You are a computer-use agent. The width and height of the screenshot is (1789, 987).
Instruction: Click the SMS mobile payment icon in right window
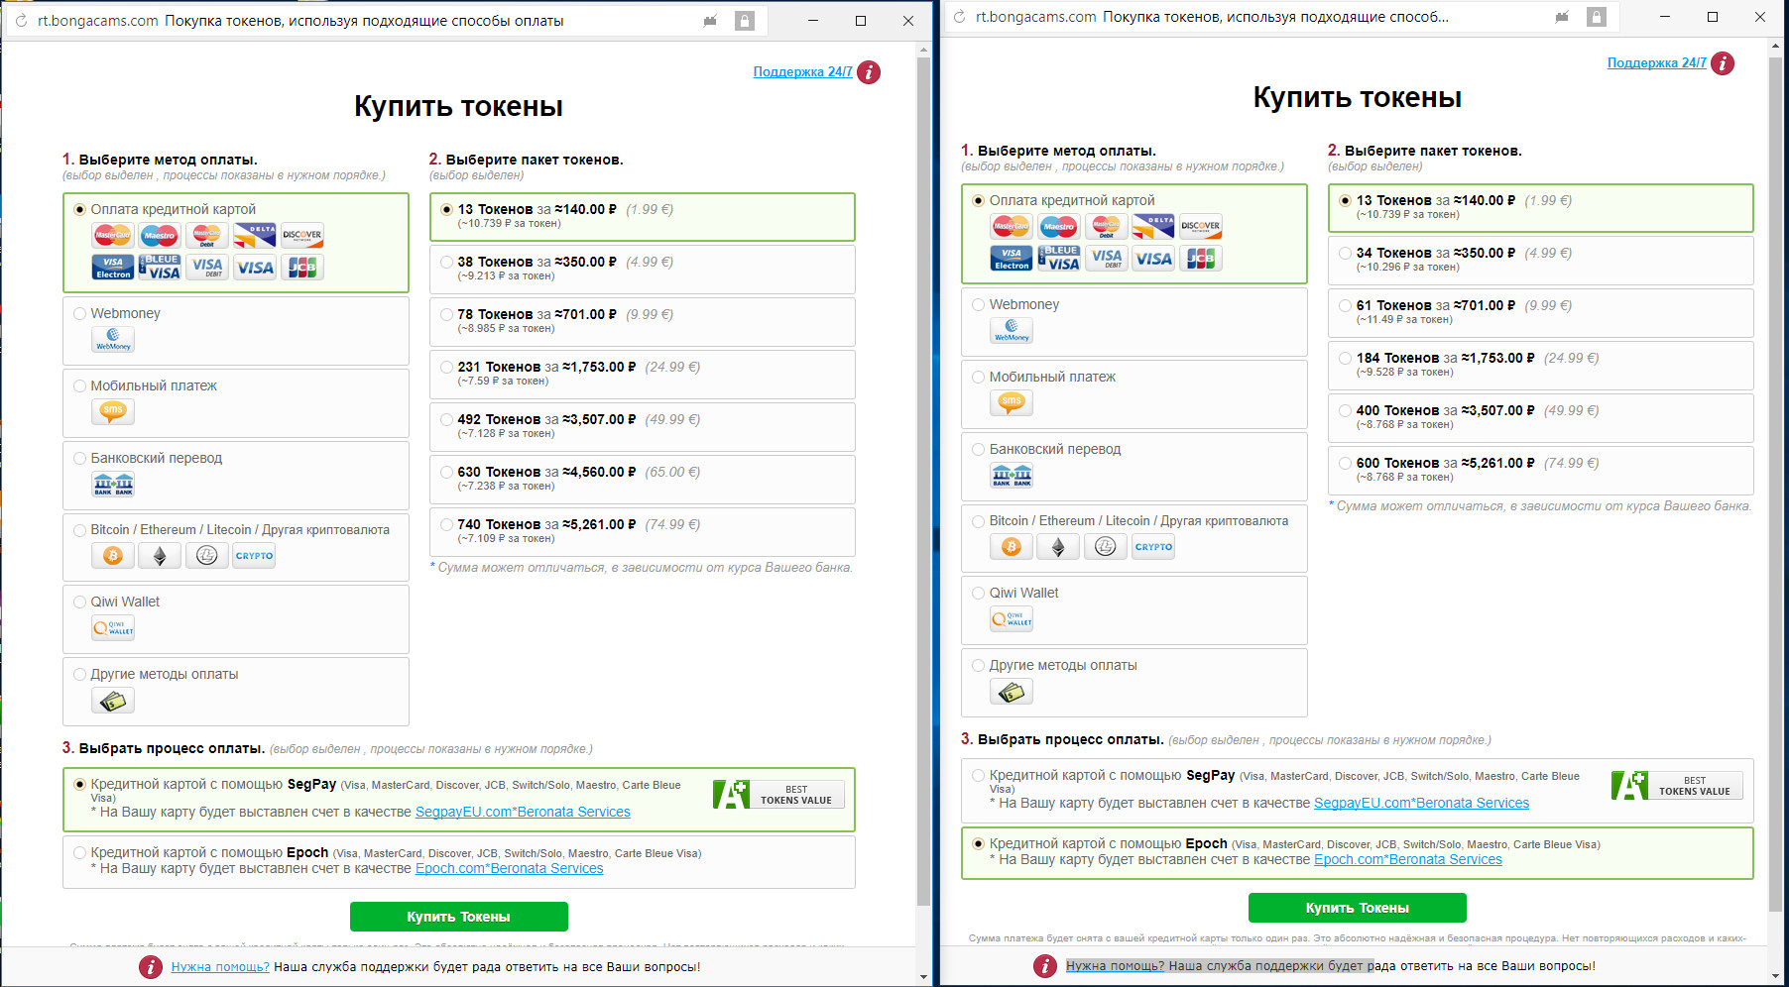[1012, 402]
